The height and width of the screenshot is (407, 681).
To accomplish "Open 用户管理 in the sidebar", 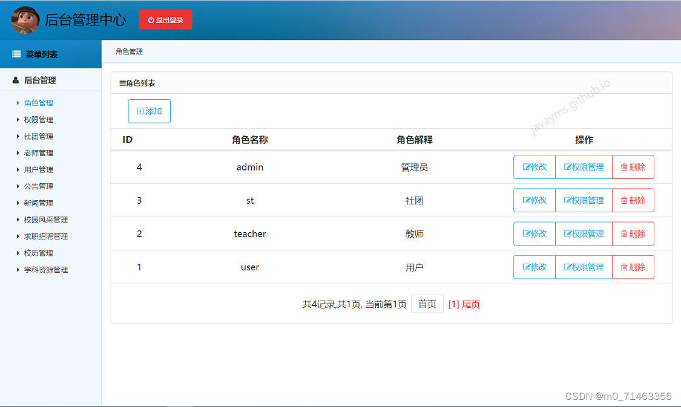I will coord(39,170).
